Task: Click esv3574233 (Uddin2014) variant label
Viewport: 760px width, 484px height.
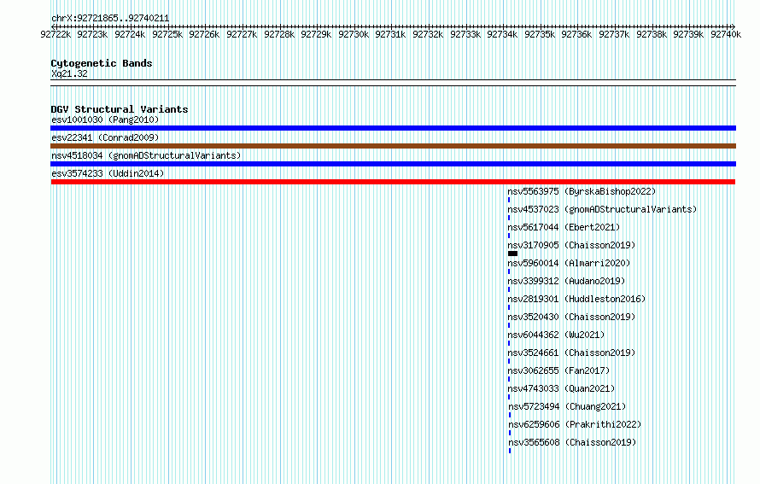Action: 108,173
